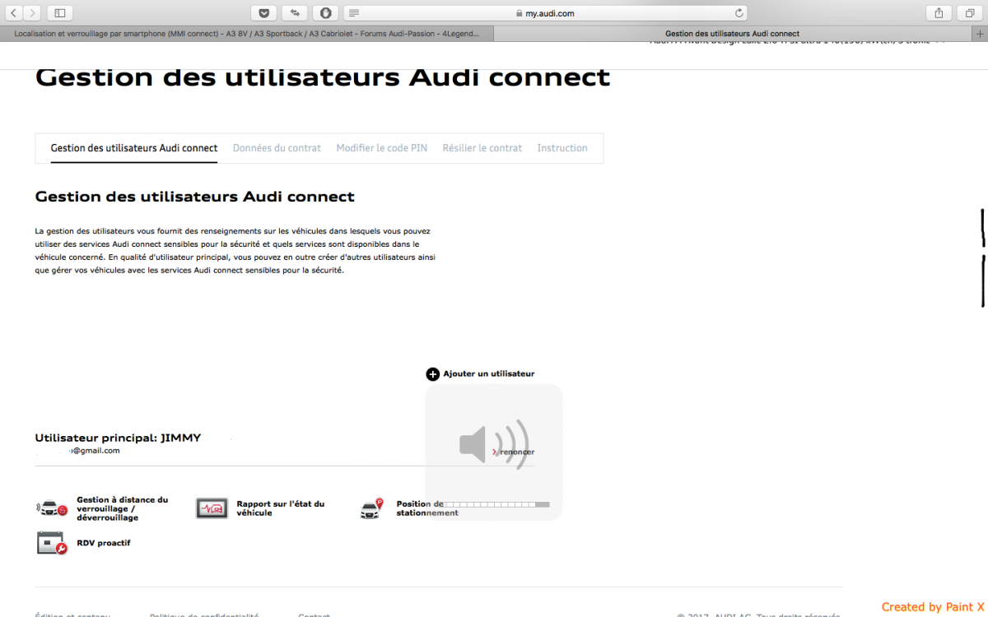The width and height of the screenshot is (988, 617).
Task: Toggle Reader view in the address bar
Action: click(354, 13)
